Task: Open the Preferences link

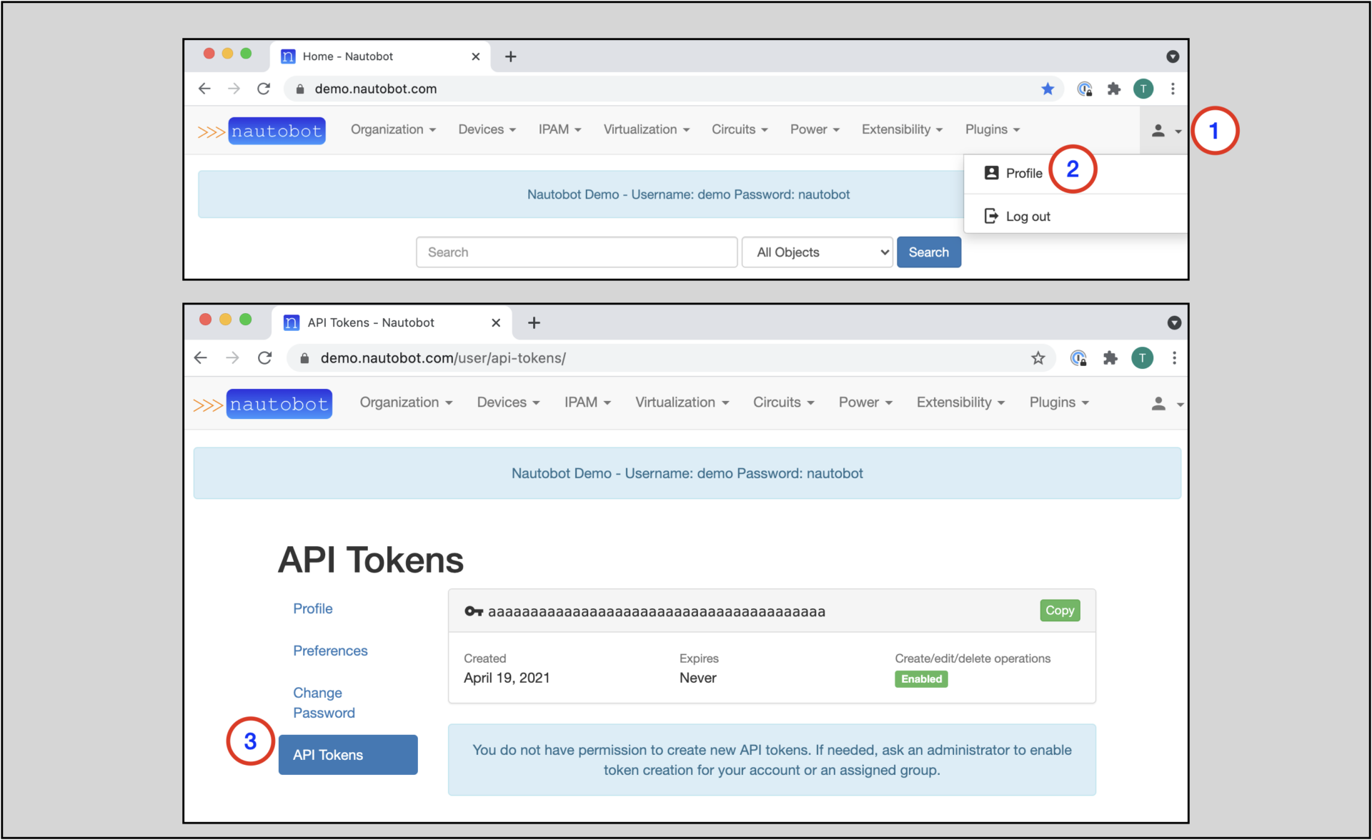Action: point(330,651)
